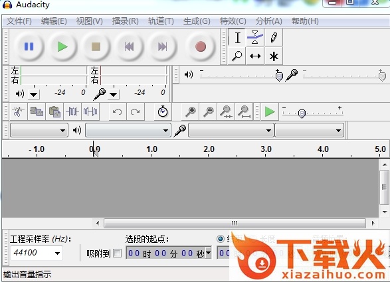
Task: Select the Multi-tool asterisk
Action: [274, 56]
